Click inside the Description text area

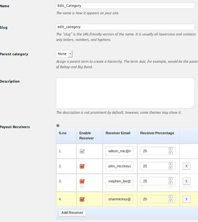click(x=125, y=93)
